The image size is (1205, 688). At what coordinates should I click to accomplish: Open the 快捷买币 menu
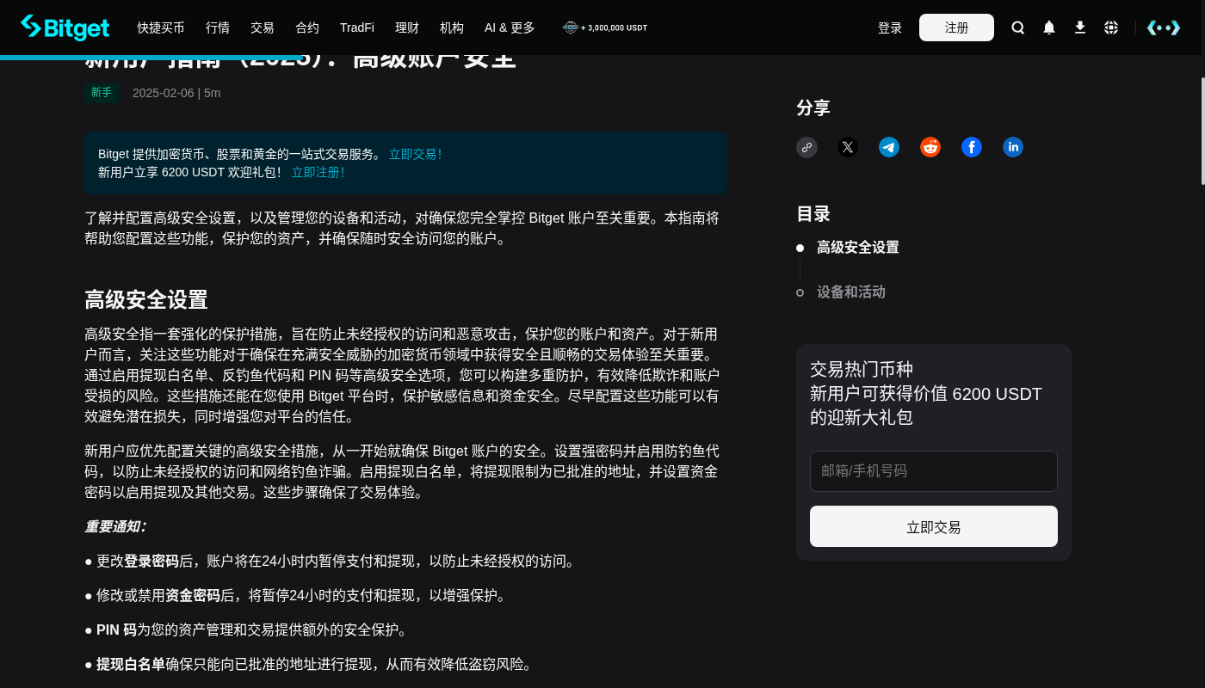click(161, 28)
